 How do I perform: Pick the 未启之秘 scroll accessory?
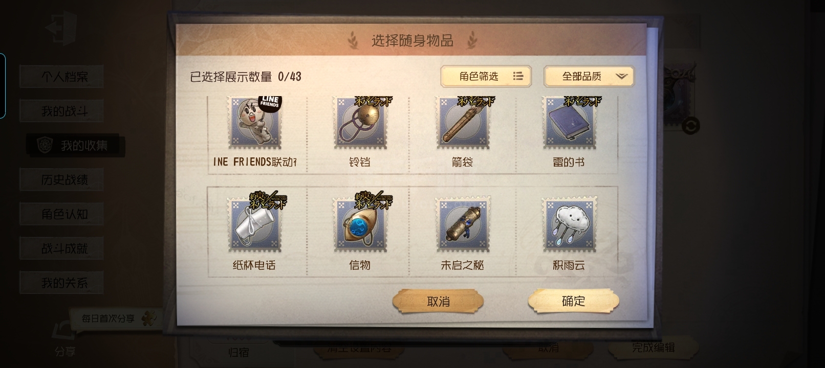(463, 224)
